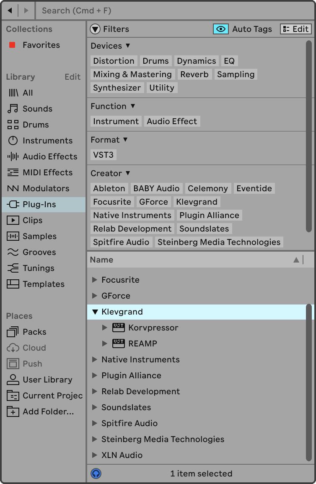The width and height of the screenshot is (316, 484).
Task: Click the Modulators icon
Action: [13, 189]
